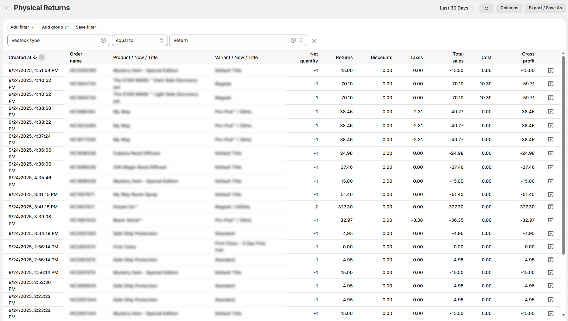This screenshot has height=321, width=568.
Task: Open row icon for 9/24/2025 4:37:24 PM entry
Action: [551, 140]
